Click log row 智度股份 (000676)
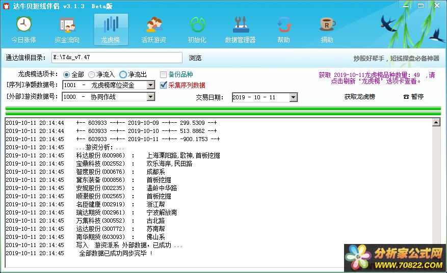447x273 pixels. tap(85, 172)
